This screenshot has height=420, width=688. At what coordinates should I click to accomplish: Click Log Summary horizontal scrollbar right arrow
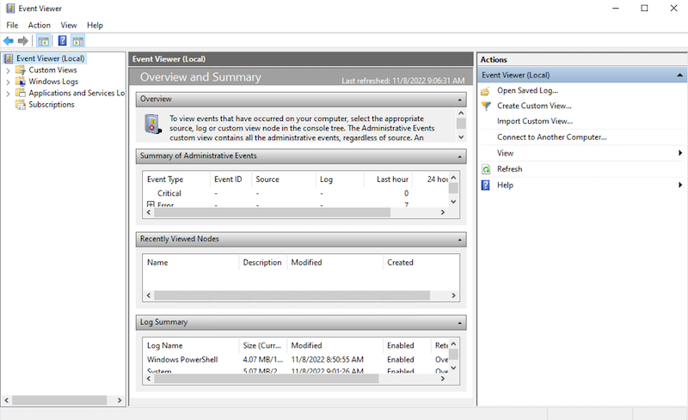(443, 379)
